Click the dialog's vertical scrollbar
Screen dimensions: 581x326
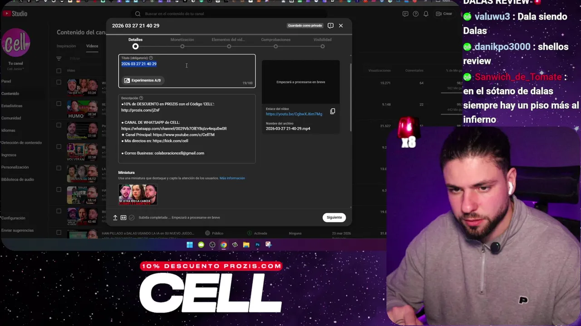(350, 97)
